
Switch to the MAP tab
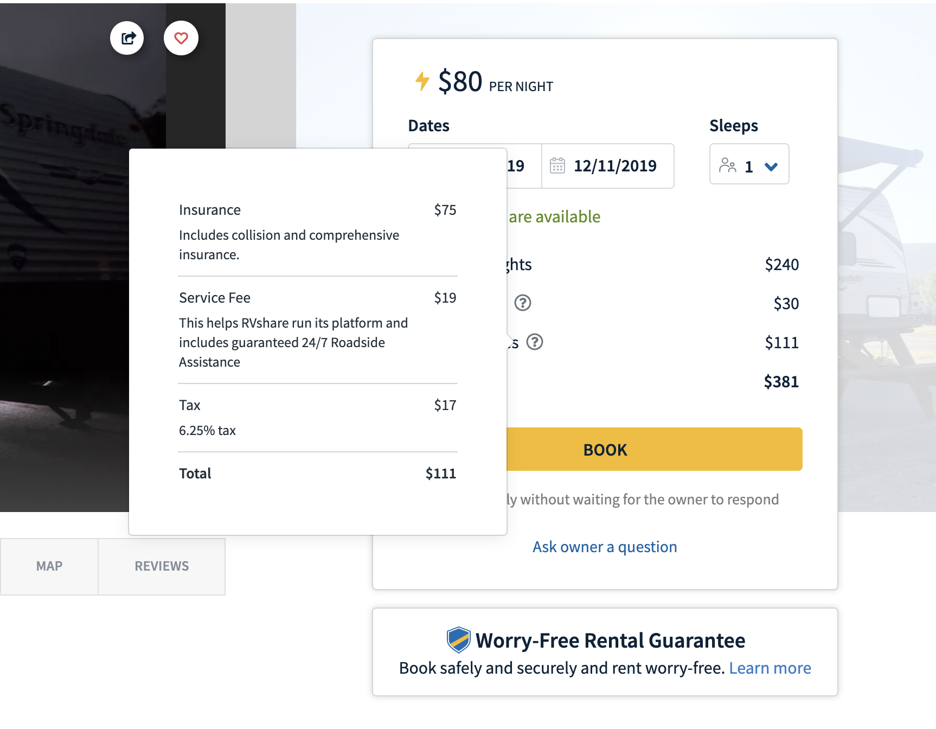coord(49,566)
